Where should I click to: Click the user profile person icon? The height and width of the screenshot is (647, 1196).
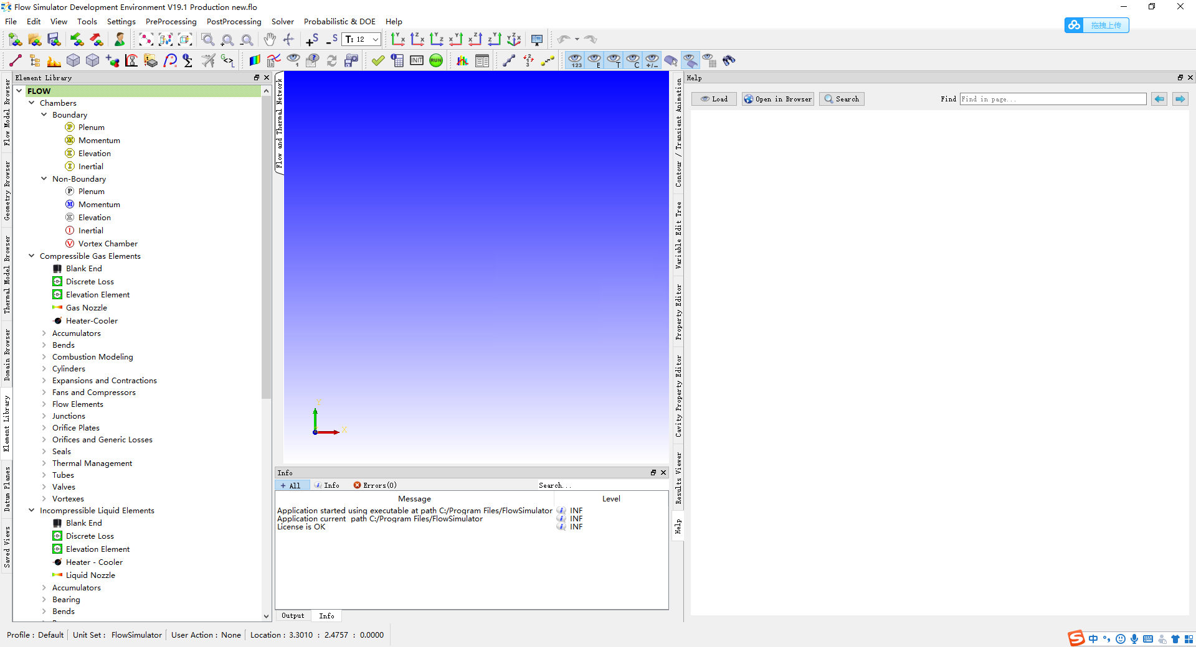click(x=120, y=40)
